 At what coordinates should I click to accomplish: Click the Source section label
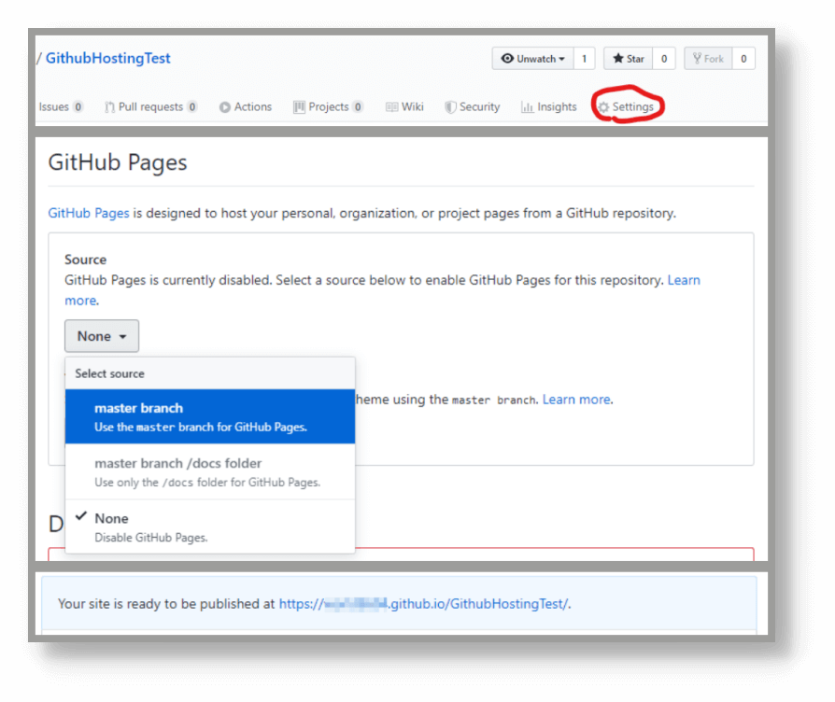coord(85,260)
